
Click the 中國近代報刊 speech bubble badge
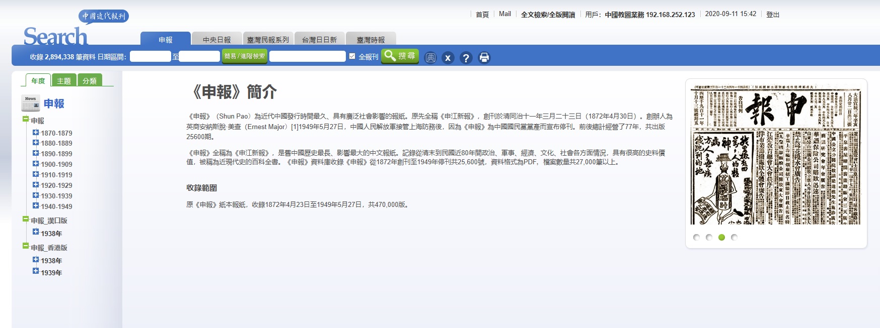click(104, 16)
